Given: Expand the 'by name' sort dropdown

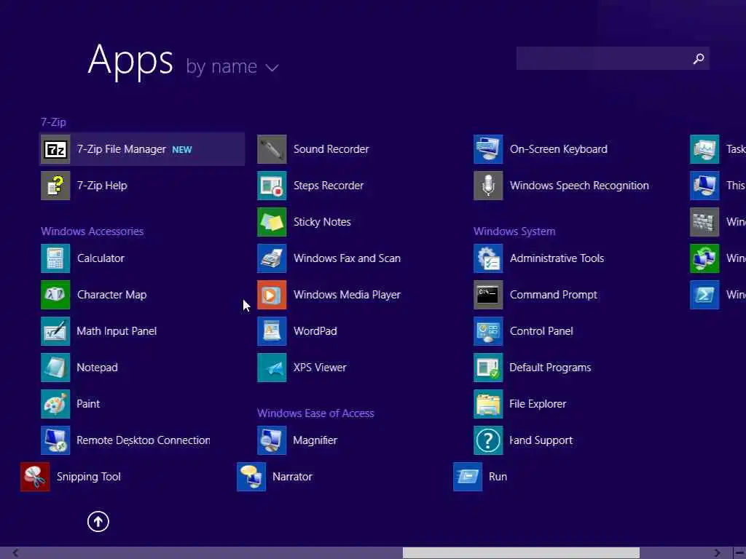Looking at the screenshot, I should (232, 66).
